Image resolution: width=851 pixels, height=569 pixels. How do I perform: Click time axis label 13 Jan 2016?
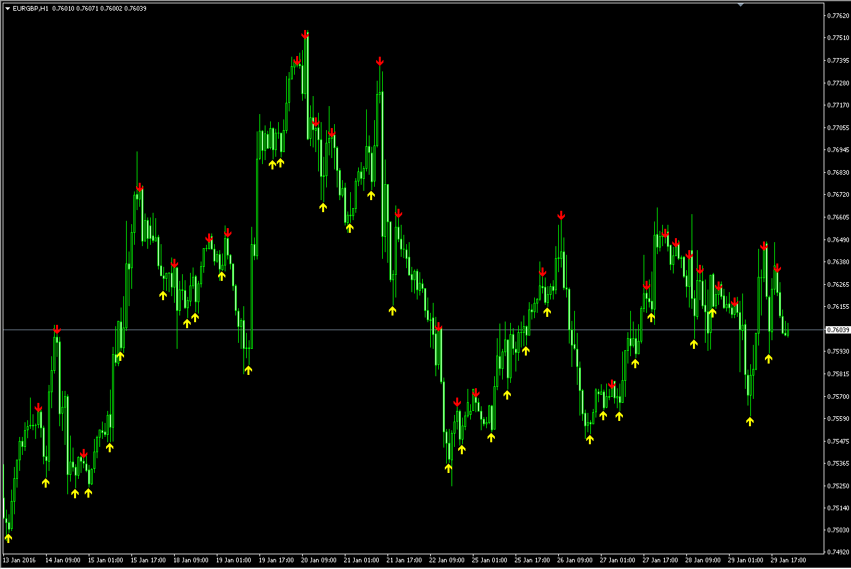(19, 560)
